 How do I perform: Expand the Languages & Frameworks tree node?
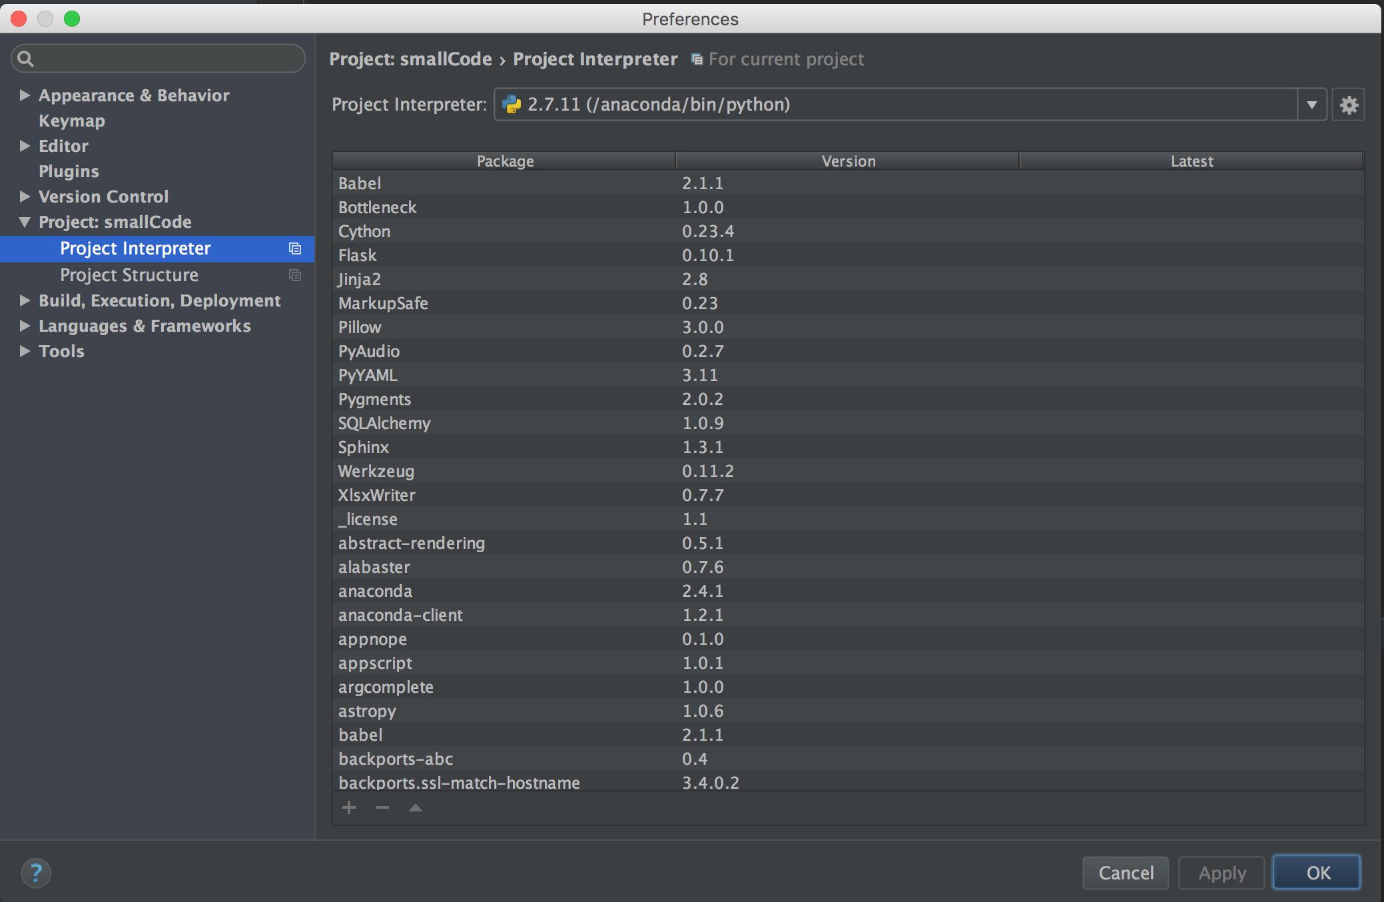[x=25, y=326]
